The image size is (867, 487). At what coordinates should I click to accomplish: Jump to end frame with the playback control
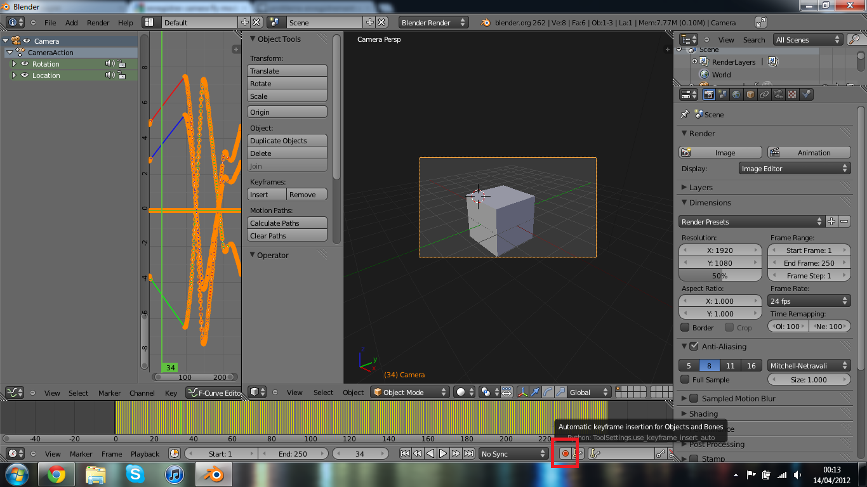coord(468,453)
